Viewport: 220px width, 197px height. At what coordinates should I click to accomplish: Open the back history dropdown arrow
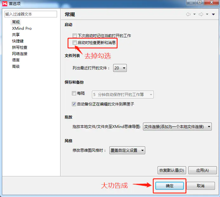194,14
